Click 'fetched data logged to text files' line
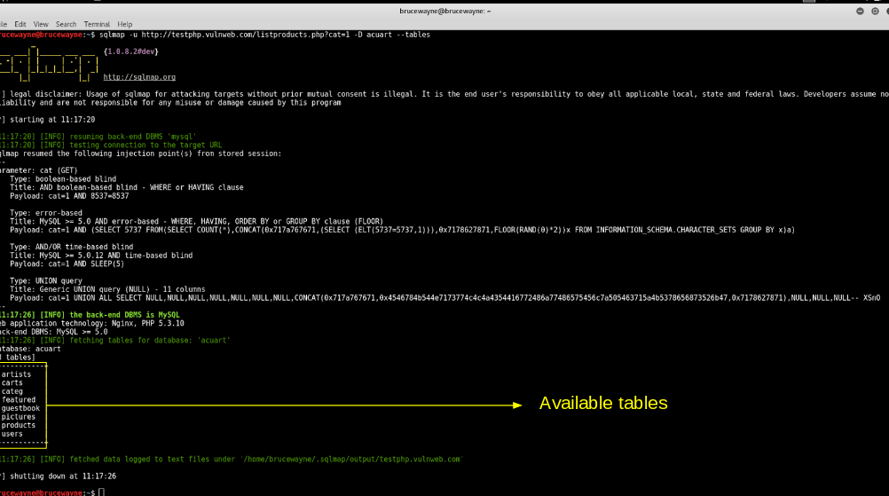The width and height of the screenshot is (889, 496). pos(232,459)
